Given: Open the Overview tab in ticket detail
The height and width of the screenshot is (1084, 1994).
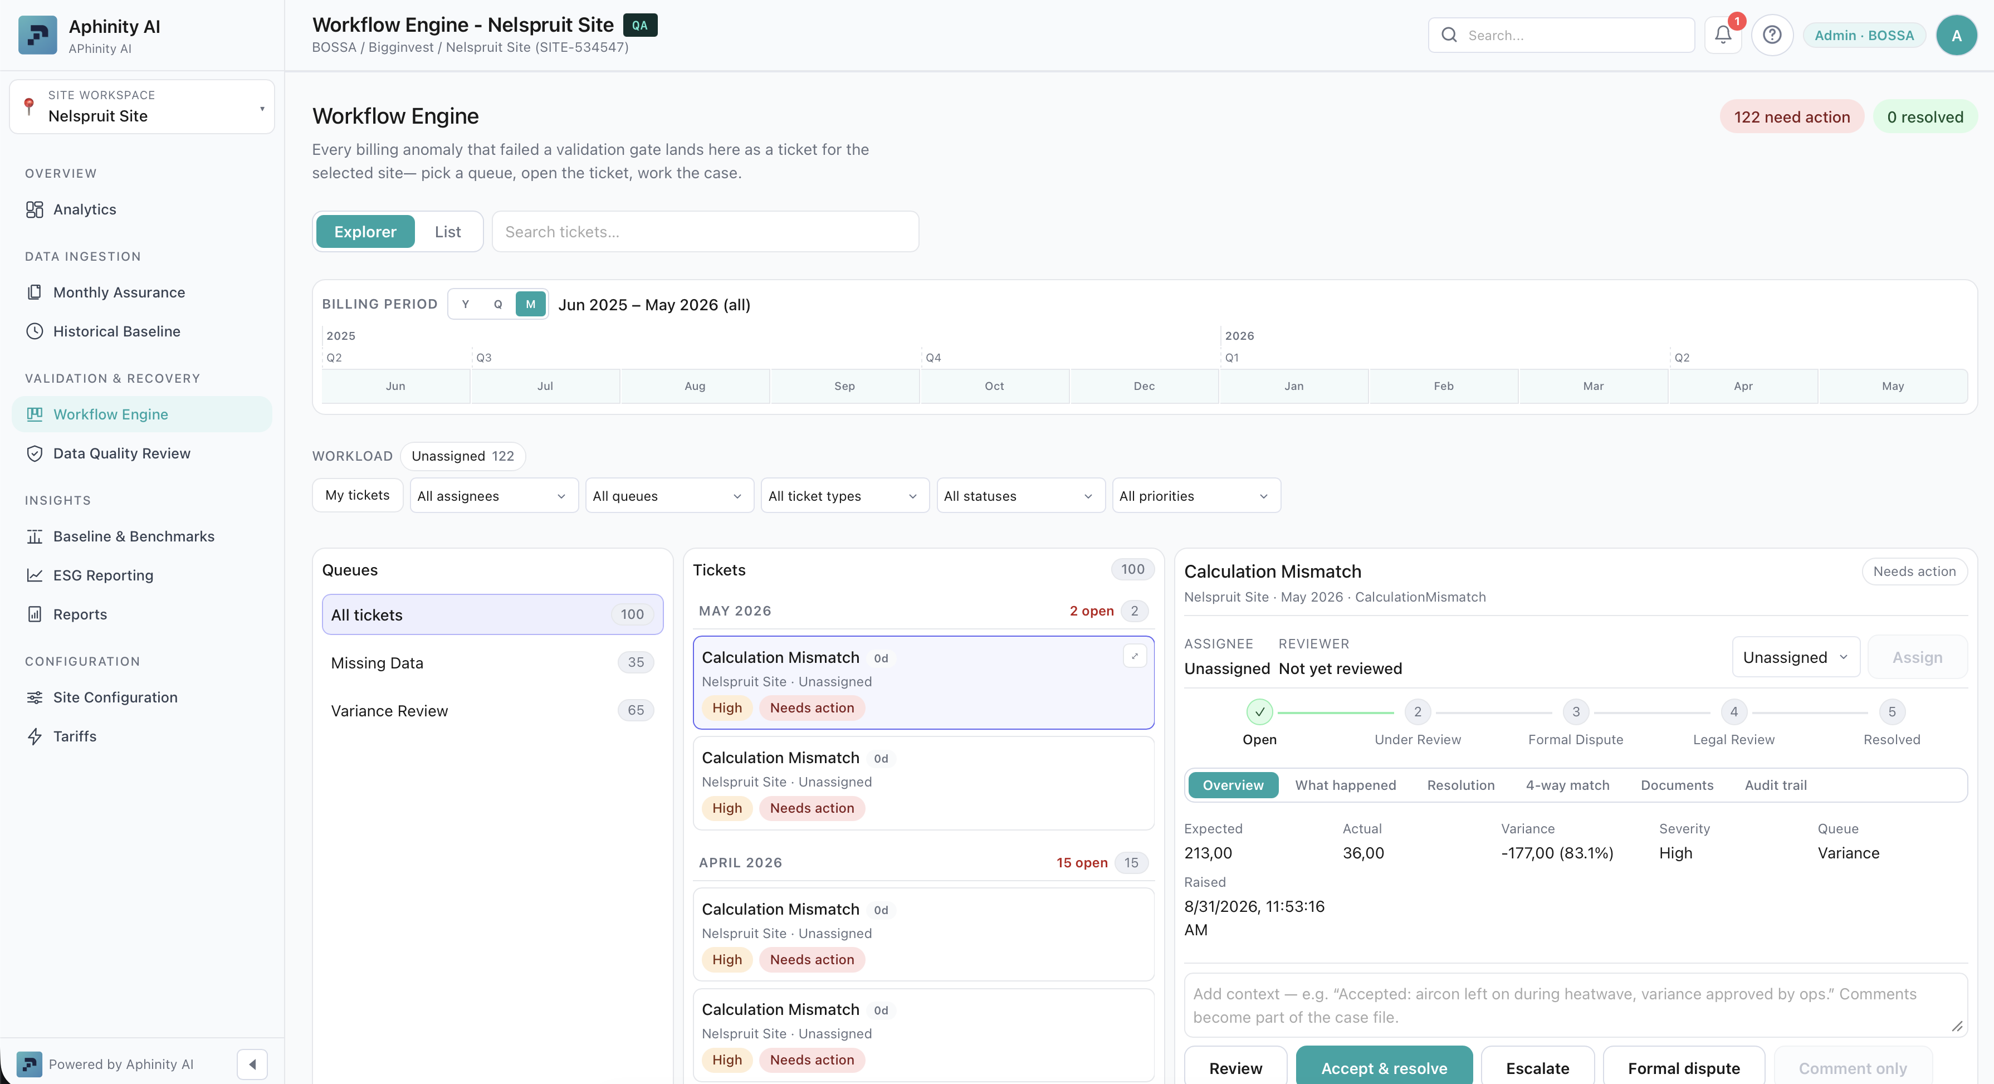Looking at the screenshot, I should pos(1233,785).
